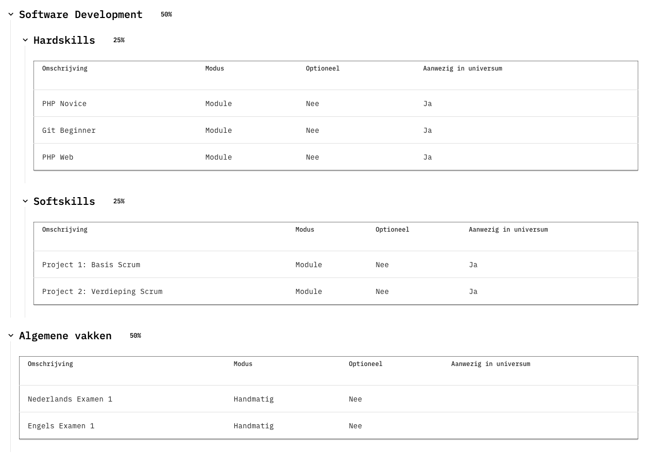
Task: Click Optioneel header in Softskills table
Action: (x=393, y=230)
